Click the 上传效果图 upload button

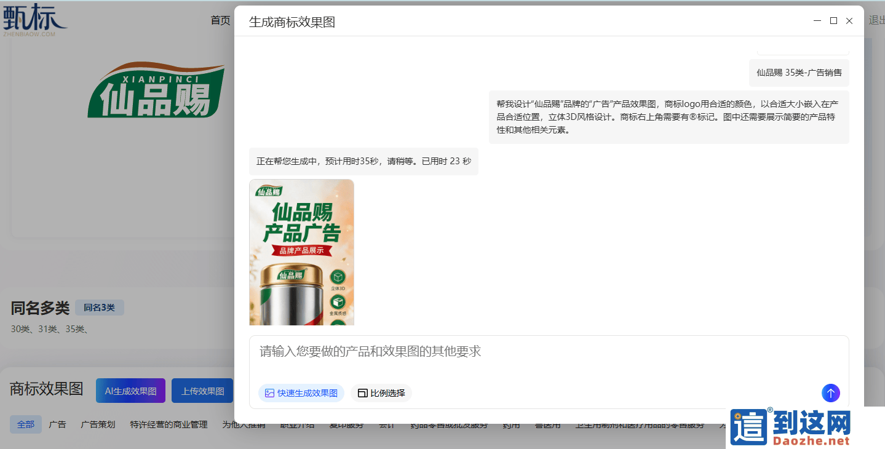click(202, 391)
